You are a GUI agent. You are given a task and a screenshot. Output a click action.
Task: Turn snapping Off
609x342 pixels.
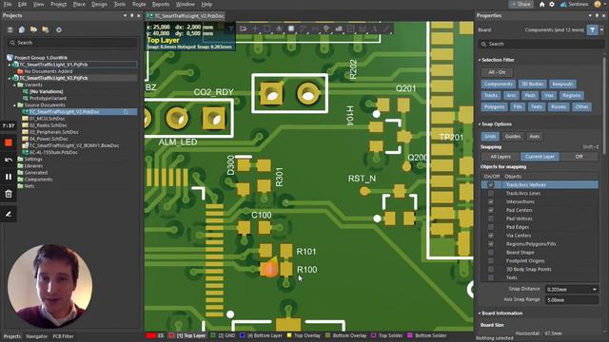(x=579, y=157)
